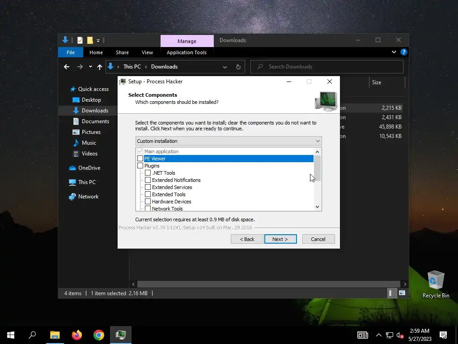The width and height of the screenshot is (458, 344).
Task: Tick Extended Services checkbox
Action: coord(148,187)
